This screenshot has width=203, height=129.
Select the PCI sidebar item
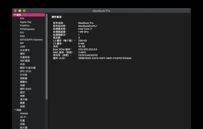pyautogui.click(x=22, y=33)
